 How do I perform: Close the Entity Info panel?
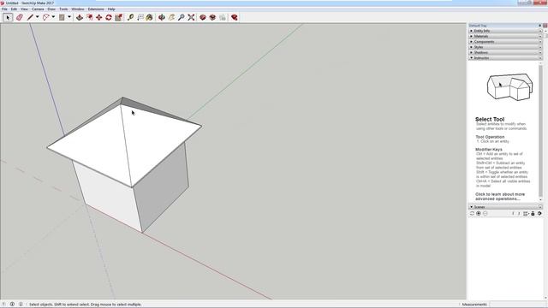tap(540, 31)
